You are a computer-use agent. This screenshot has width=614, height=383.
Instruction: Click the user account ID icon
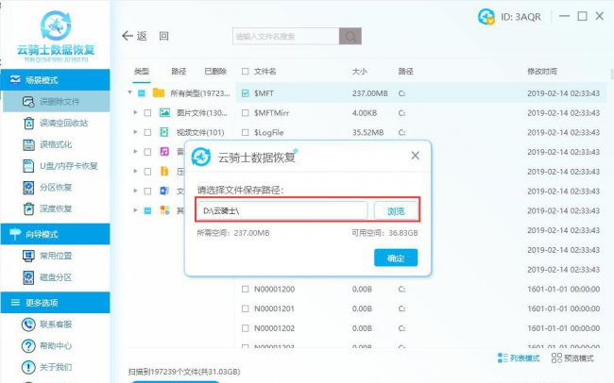point(486,17)
